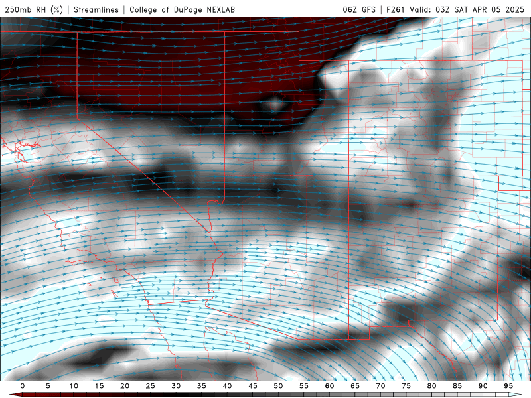531x398 pixels.
Task: Click the color scale label "95"
Action: 508,386
